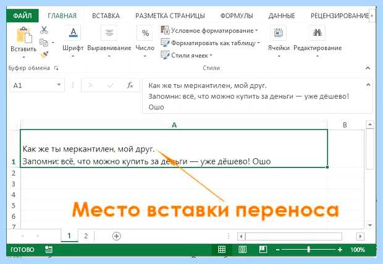Collapse the formula bar with its arrow

click(368, 85)
